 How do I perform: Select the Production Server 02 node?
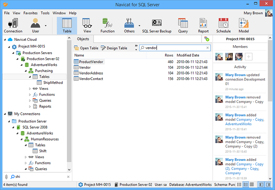click(40, 59)
